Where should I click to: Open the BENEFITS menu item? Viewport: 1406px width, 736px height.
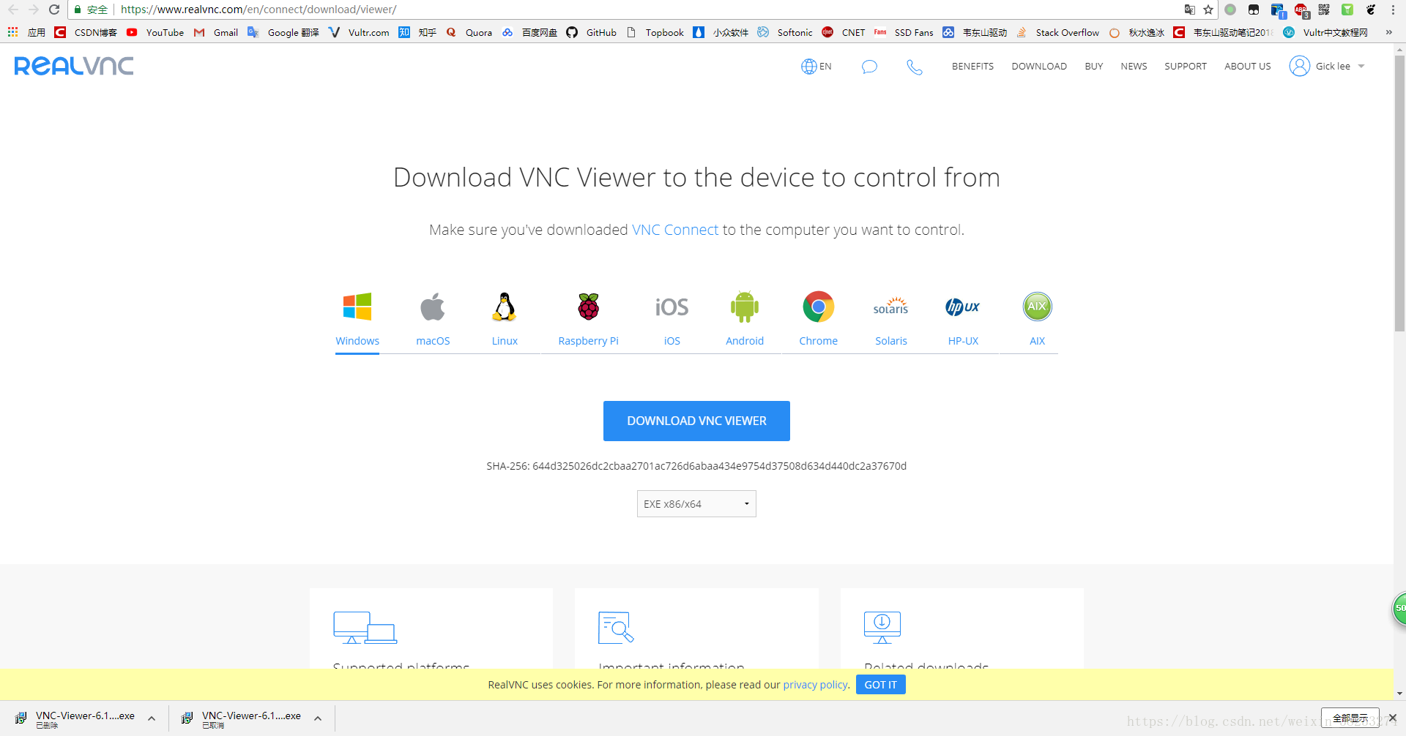click(972, 67)
